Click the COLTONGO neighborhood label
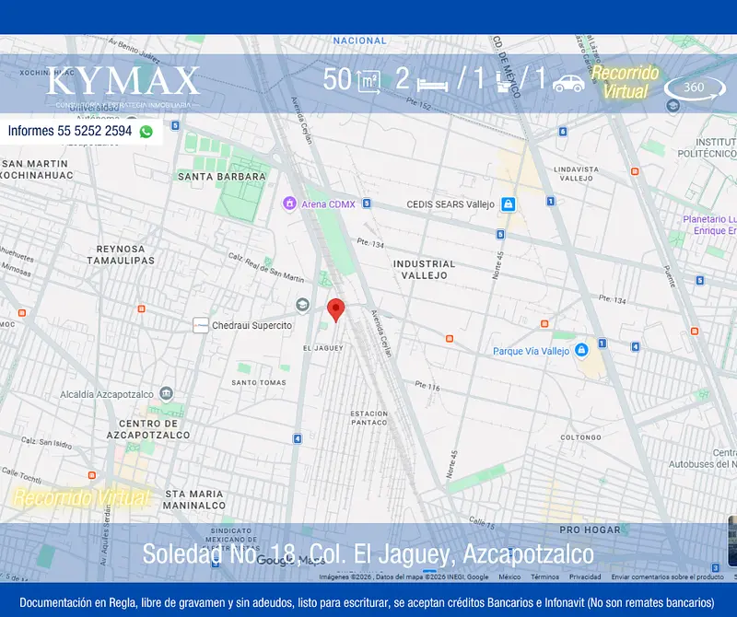Viewport: 737px width, 617px height. (581, 437)
